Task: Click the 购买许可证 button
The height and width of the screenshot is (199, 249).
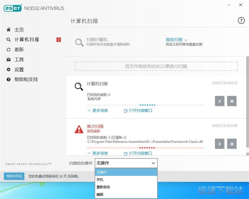Action: [14, 176]
